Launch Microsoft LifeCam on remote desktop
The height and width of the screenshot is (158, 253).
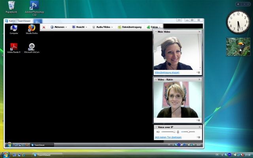pyautogui.click(x=32, y=48)
